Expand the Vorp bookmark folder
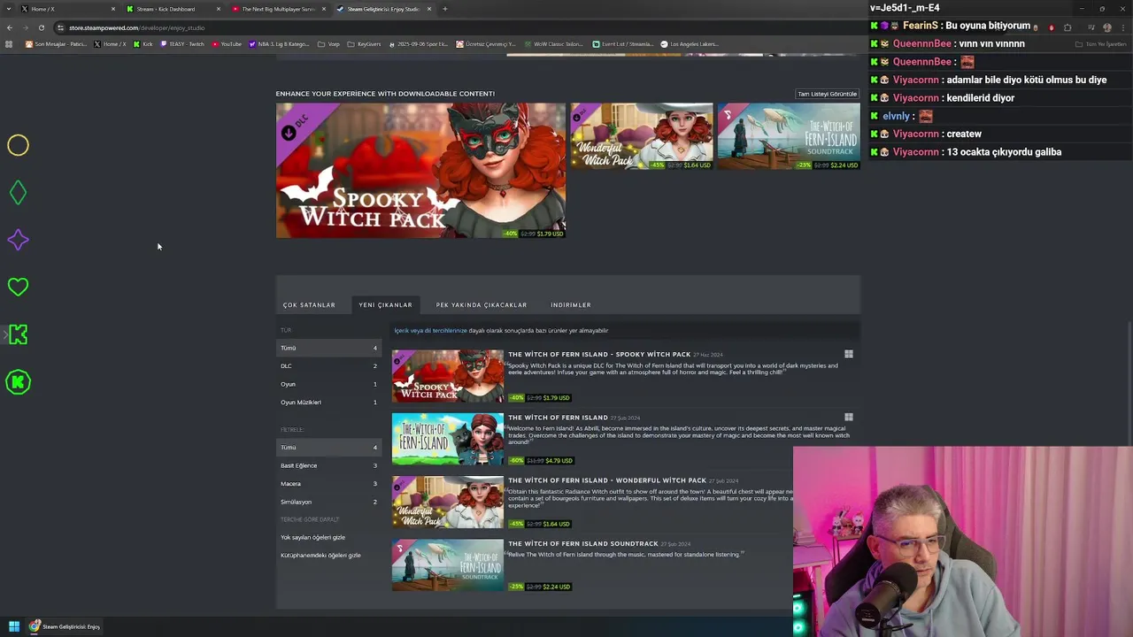 [x=328, y=43]
